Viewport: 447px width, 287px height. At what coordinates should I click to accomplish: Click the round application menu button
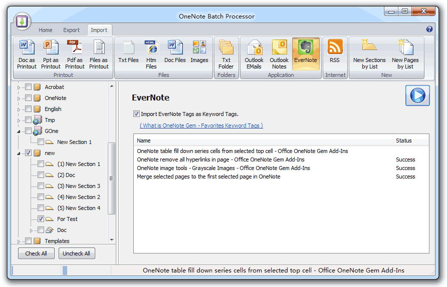[22, 21]
